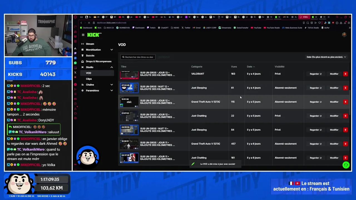Show more bookmarks with the overflow chevron
Image resolution: width=356 pixels, height=200 pixels.
[349, 28]
